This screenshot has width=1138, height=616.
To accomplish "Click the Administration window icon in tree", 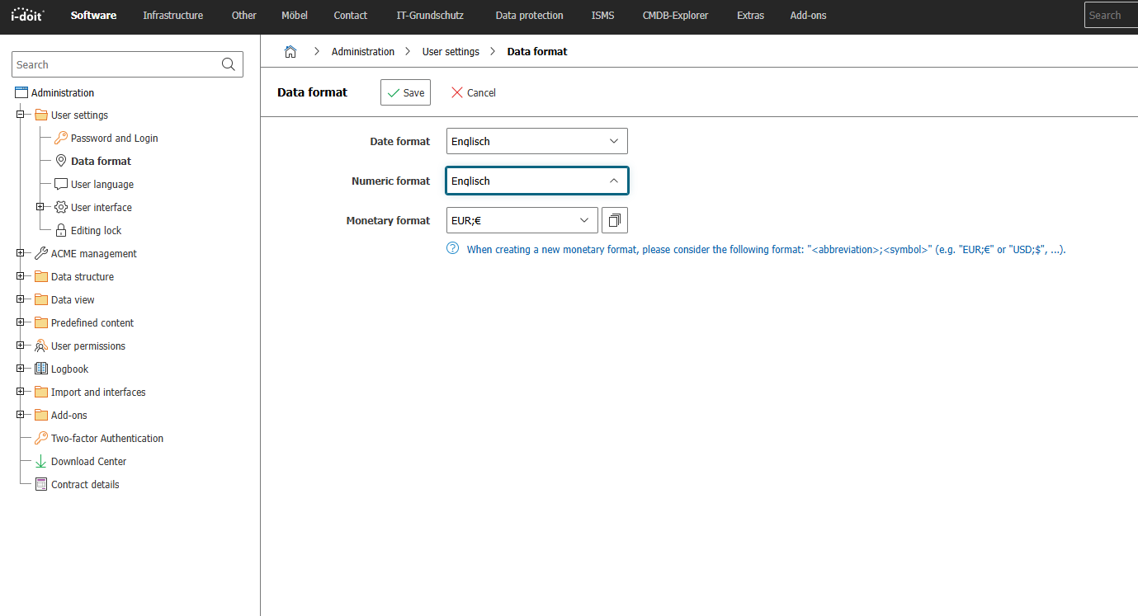I will click(x=21, y=92).
